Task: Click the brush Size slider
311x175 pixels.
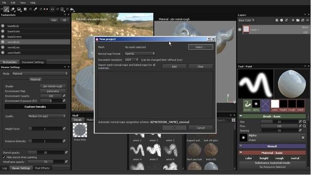Action: 279,122
